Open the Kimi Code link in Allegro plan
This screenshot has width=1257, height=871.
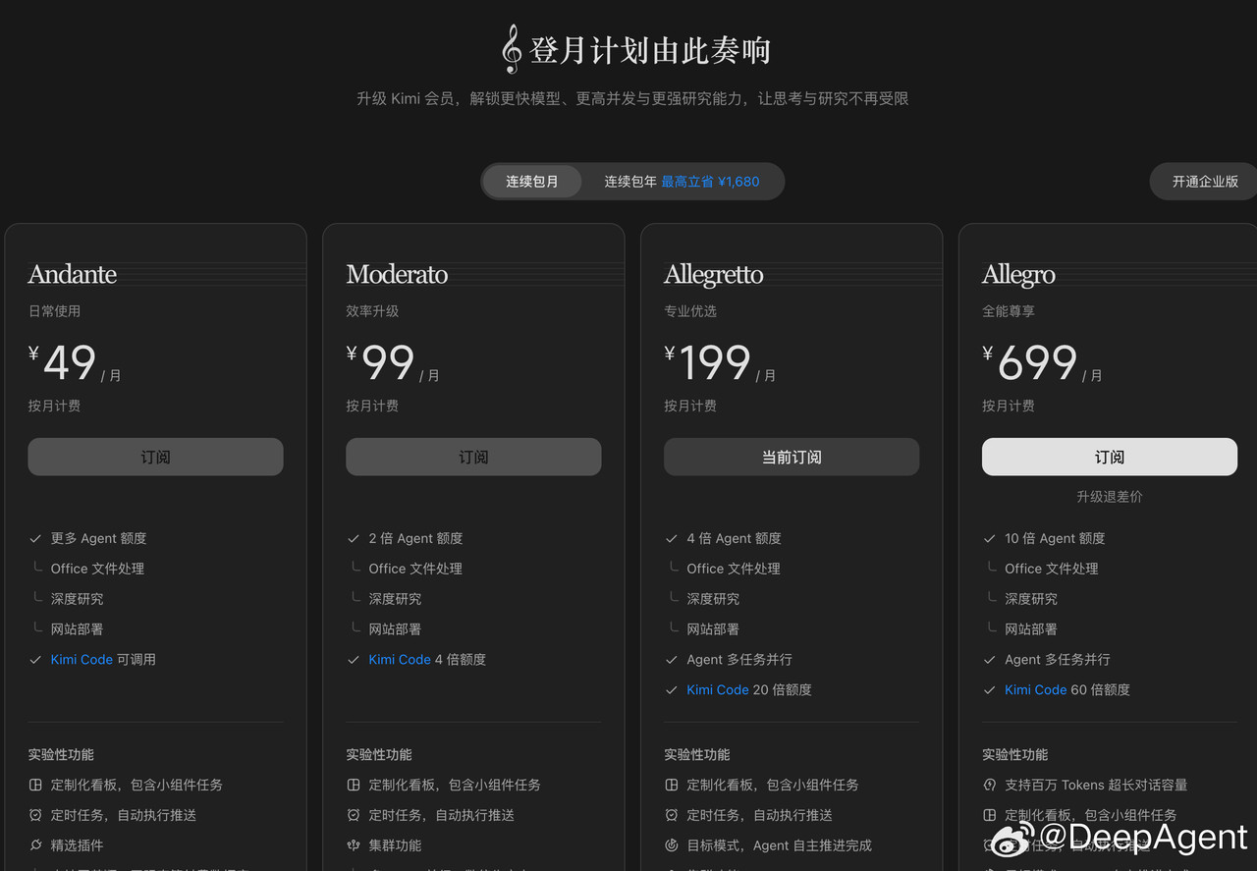click(1036, 690)
